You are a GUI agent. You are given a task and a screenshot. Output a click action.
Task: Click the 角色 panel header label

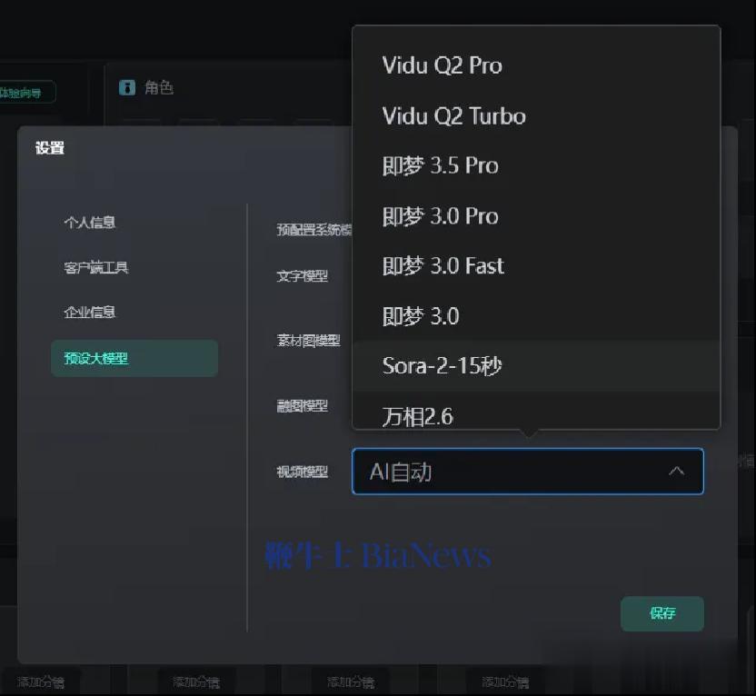point(159,88)
